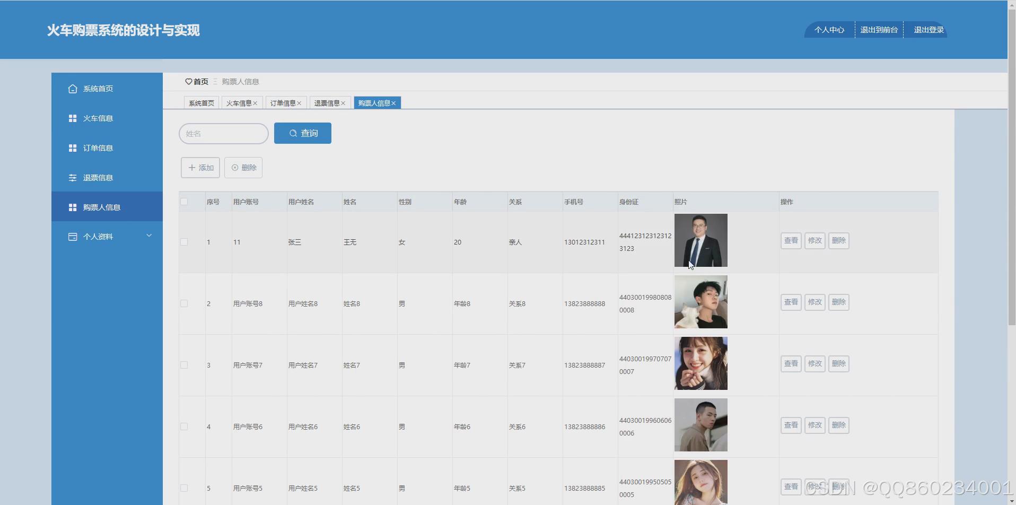1016x505 pixels.
Task: Click the magnifier icon in 查询 button
Action: 293,133
